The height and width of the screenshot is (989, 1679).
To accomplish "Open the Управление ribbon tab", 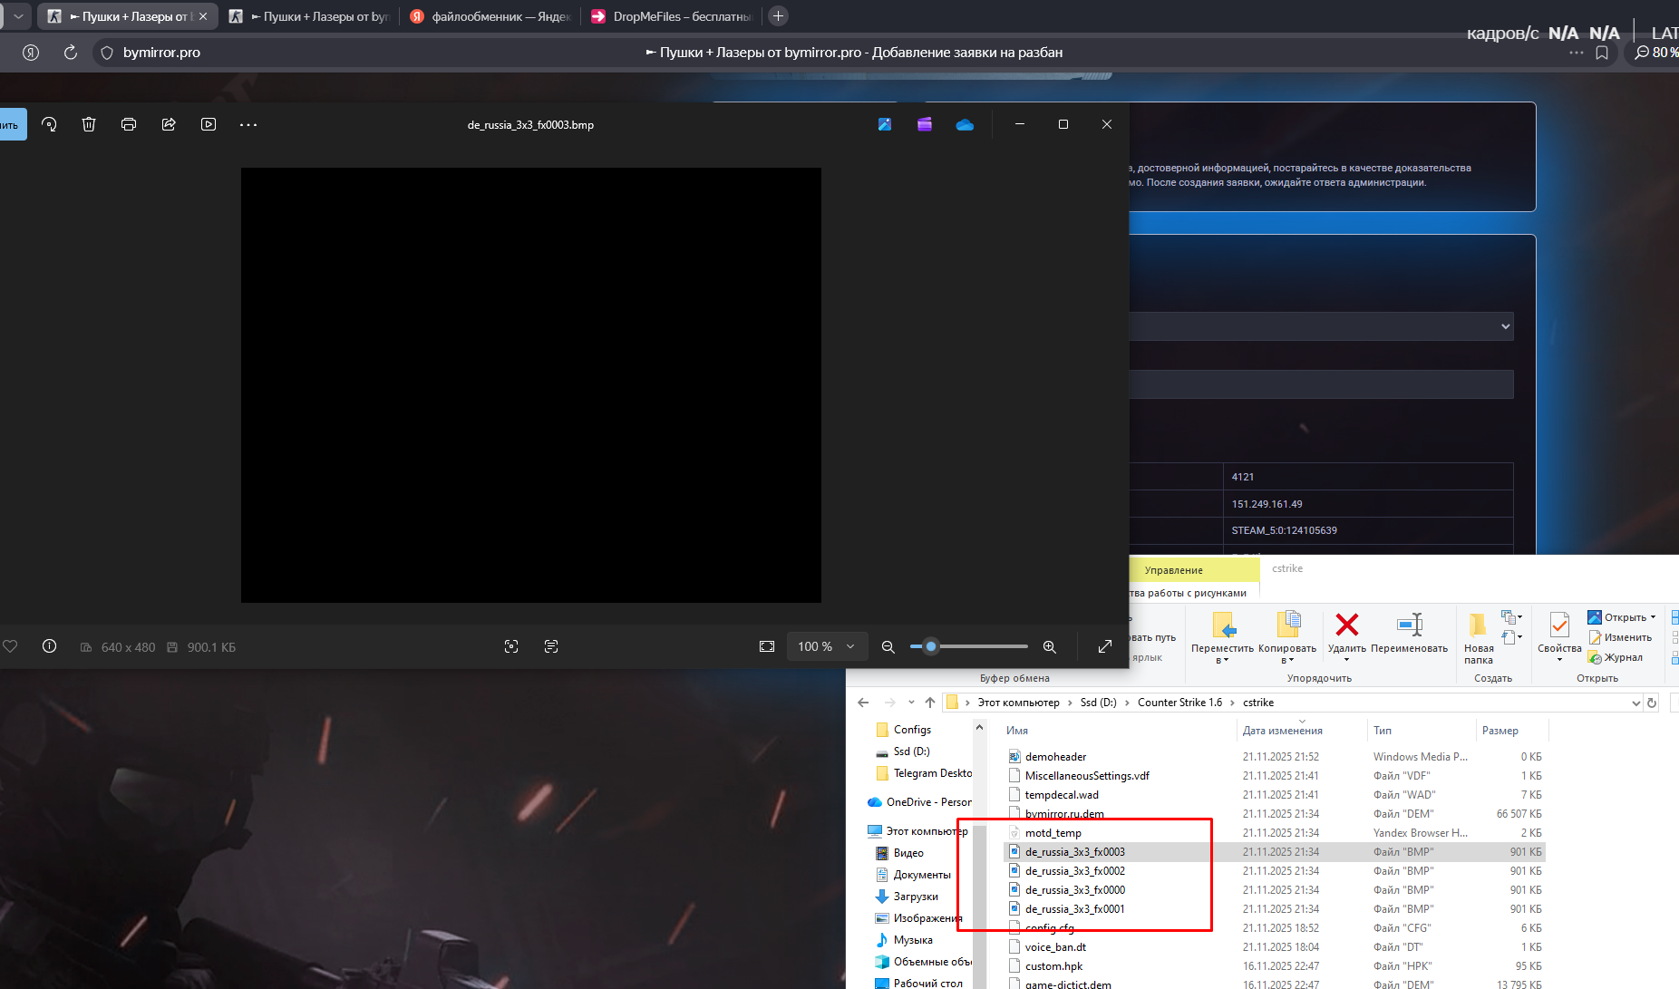I will tap(1173, 570).
